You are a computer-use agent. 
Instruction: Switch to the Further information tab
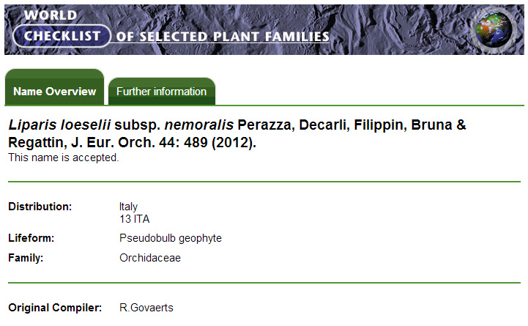(x=162, y=92)
